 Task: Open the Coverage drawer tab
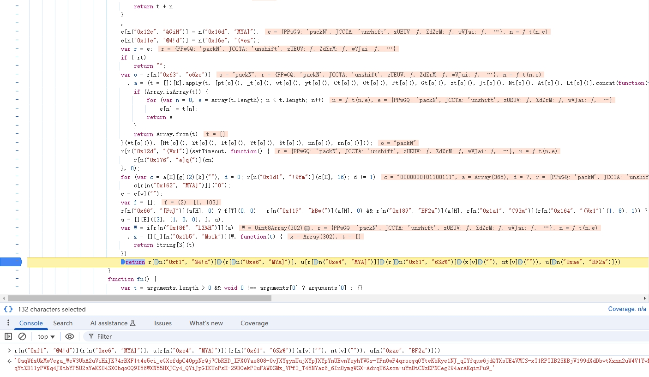(x=254, y=323)
